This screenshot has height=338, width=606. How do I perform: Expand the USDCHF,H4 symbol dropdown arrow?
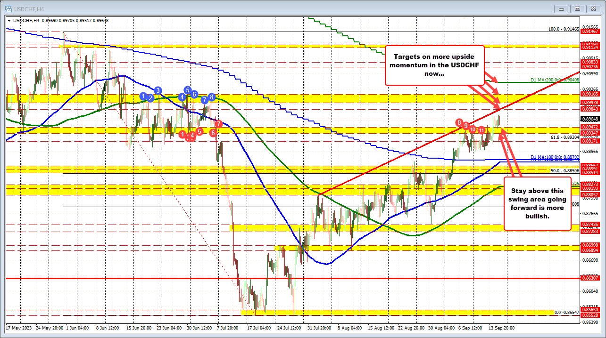coord(9,21)
